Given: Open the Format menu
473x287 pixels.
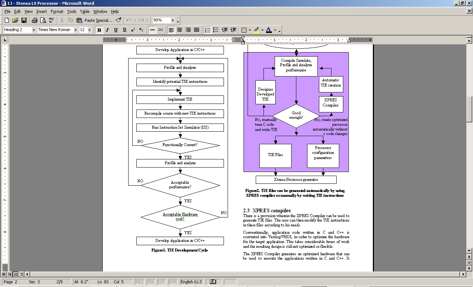Looking at the screenshot, I should [x=57, y=11].
